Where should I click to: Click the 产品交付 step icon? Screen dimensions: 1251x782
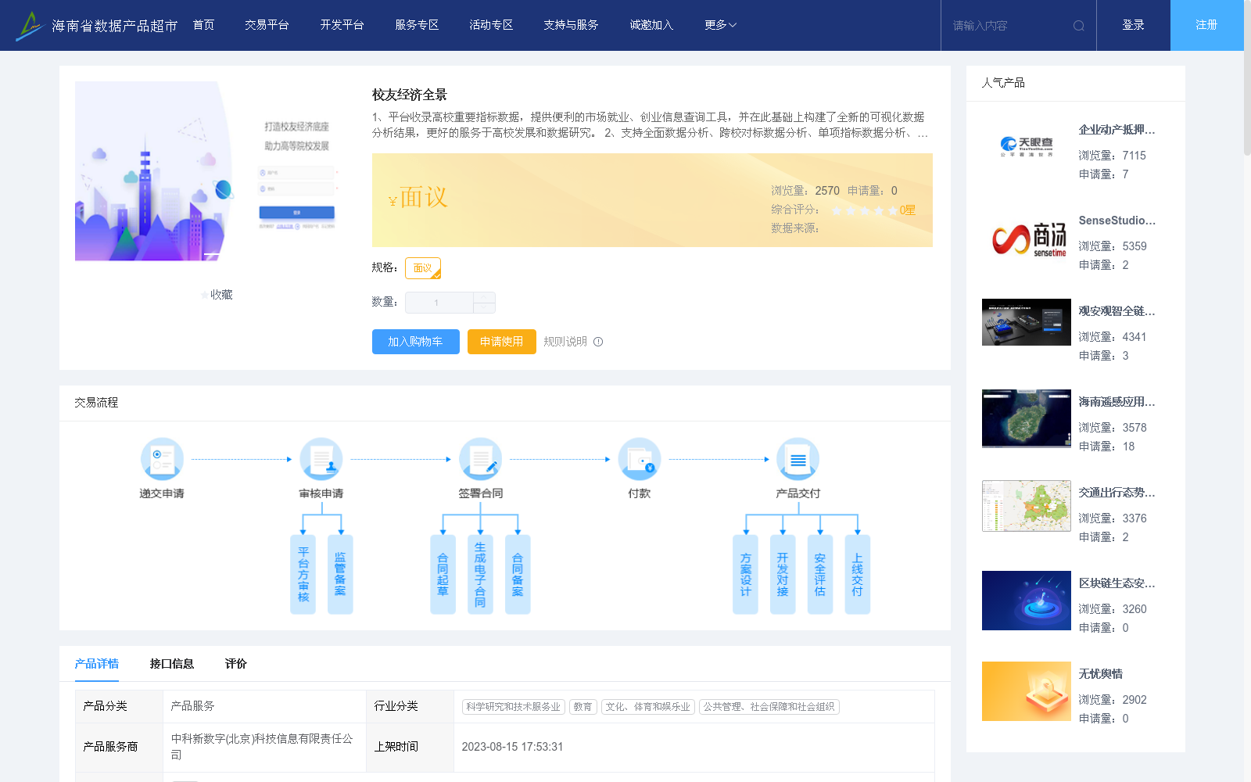(798, 459)
